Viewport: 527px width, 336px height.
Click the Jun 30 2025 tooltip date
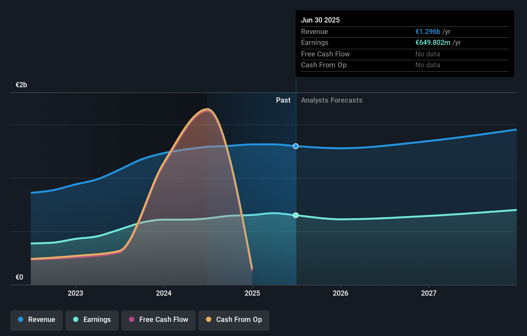(320, 20)
